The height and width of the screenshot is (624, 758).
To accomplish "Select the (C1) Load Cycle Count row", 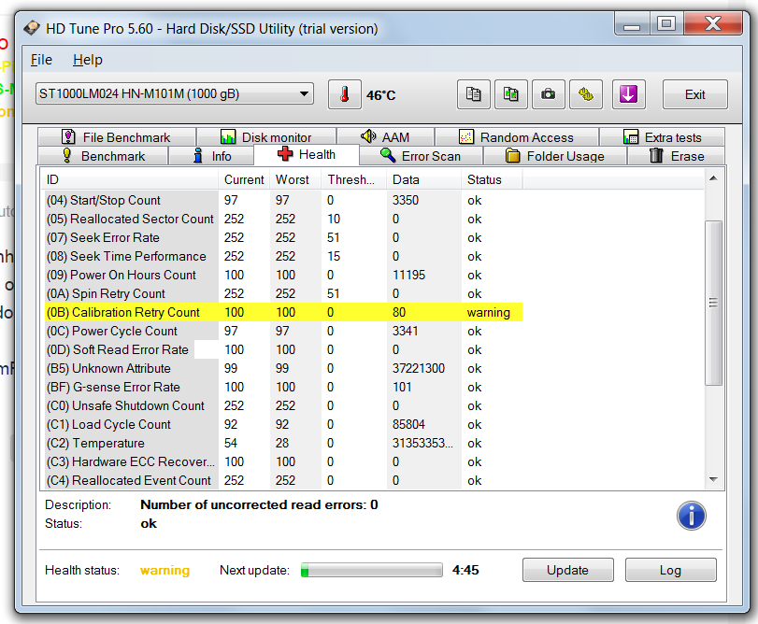I will pyautogui.click(x=282, y=424).
